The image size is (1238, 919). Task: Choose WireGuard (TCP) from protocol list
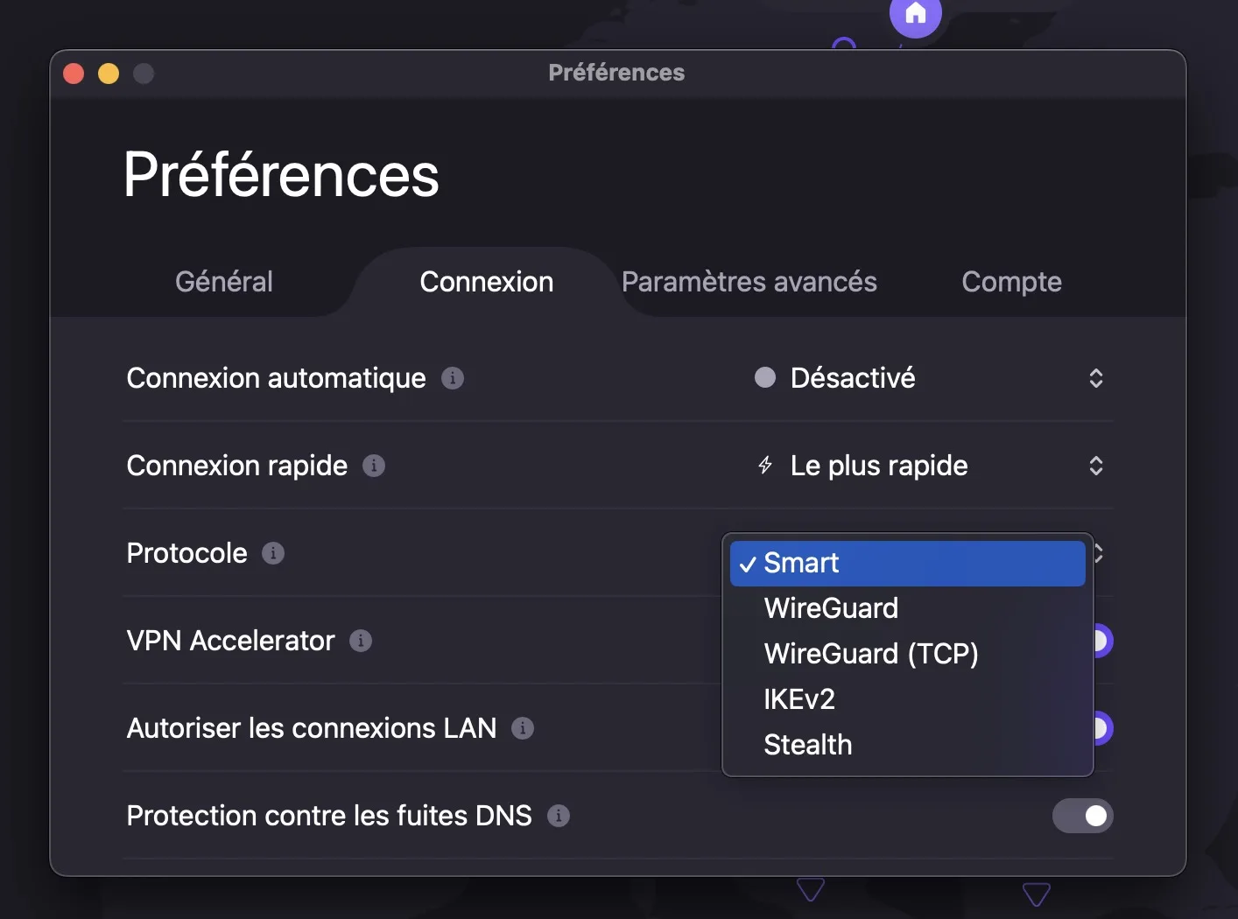(870, 654)
